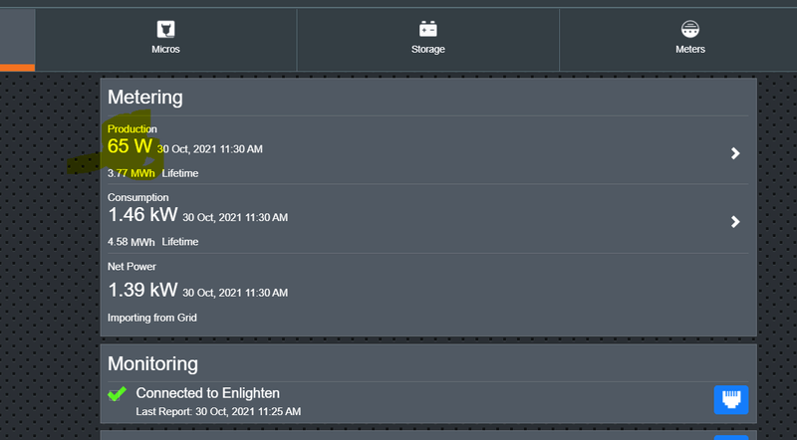Viewport: 797px width, 440px height.
Task: Select the Meters tab label
Action: pos(690,49)
